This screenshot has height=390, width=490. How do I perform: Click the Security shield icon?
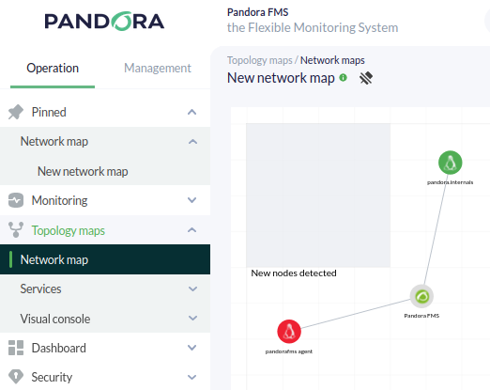[x=16, y=377]
